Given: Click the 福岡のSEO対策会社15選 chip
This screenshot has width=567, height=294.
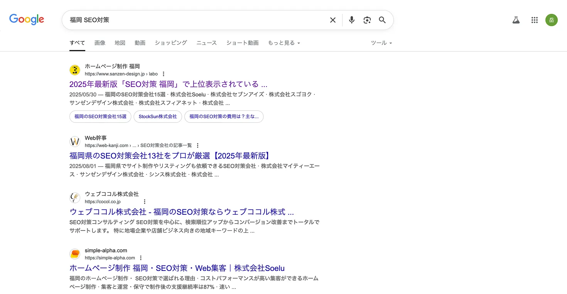Looking at the screenshot, I should coord(100,117).
